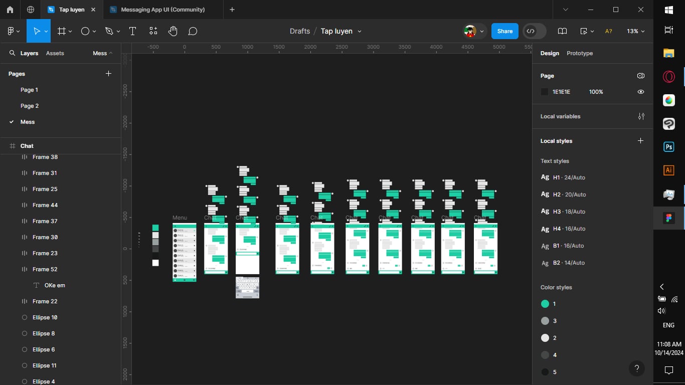Open the user avatar dropdown

(482, 31)
